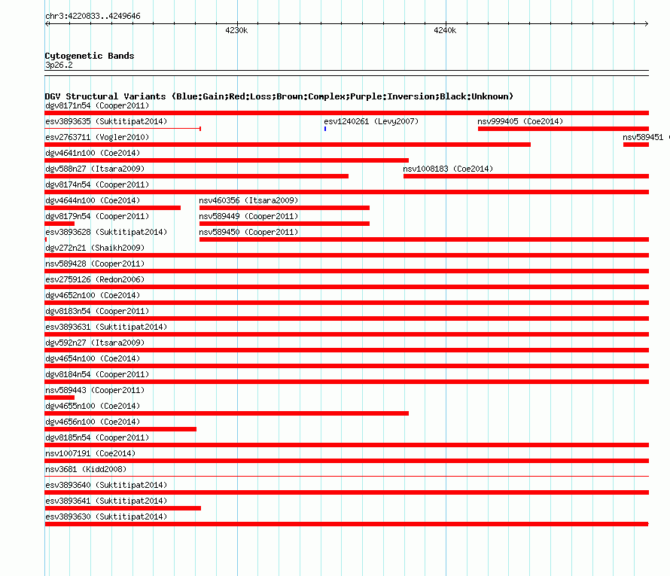Click the 4240k ruler position label
This screenshot has height=576, width=670.
[x=445, y=30]
